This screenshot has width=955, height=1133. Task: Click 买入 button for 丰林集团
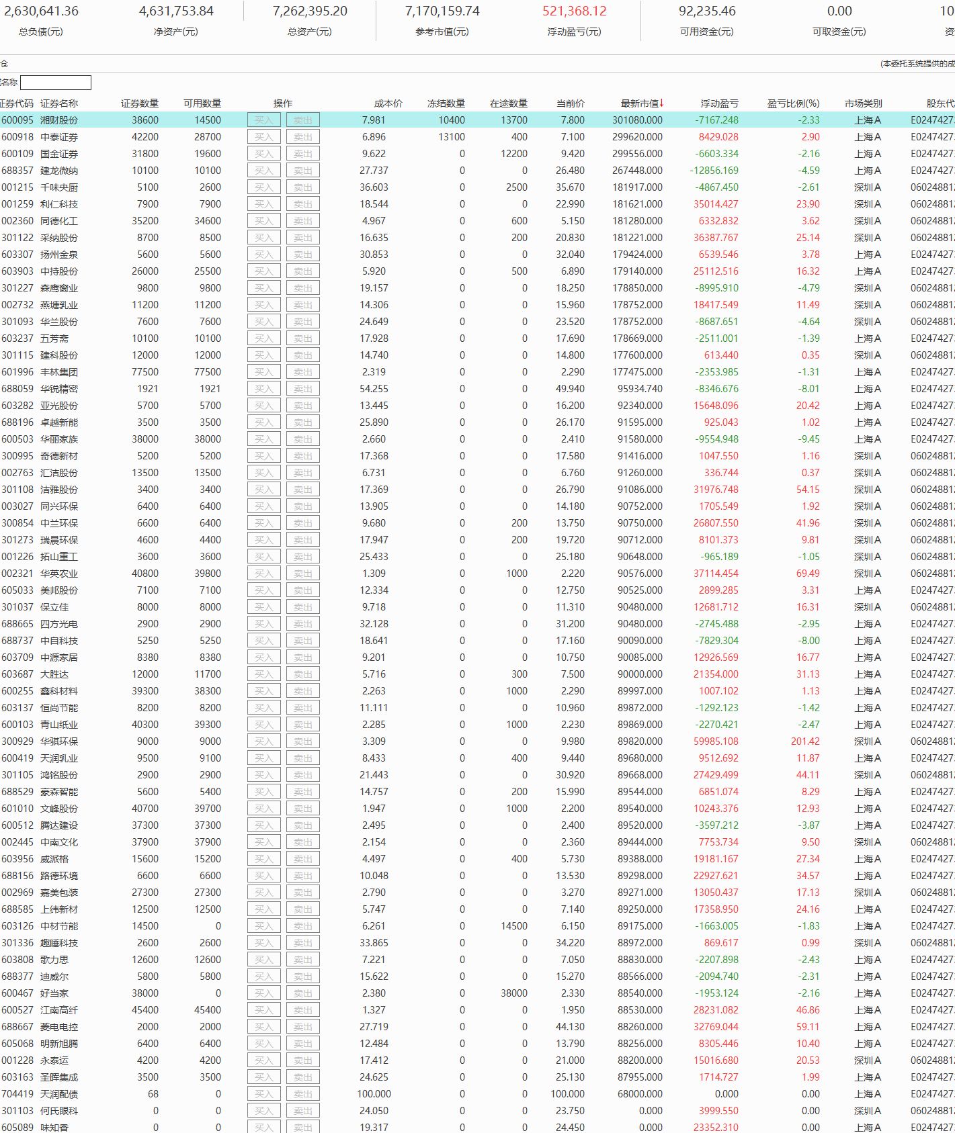[x=264, y=372]
